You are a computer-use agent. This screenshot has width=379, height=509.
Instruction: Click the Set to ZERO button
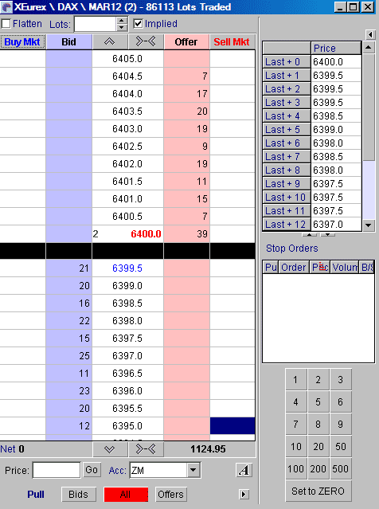[318, 491]
